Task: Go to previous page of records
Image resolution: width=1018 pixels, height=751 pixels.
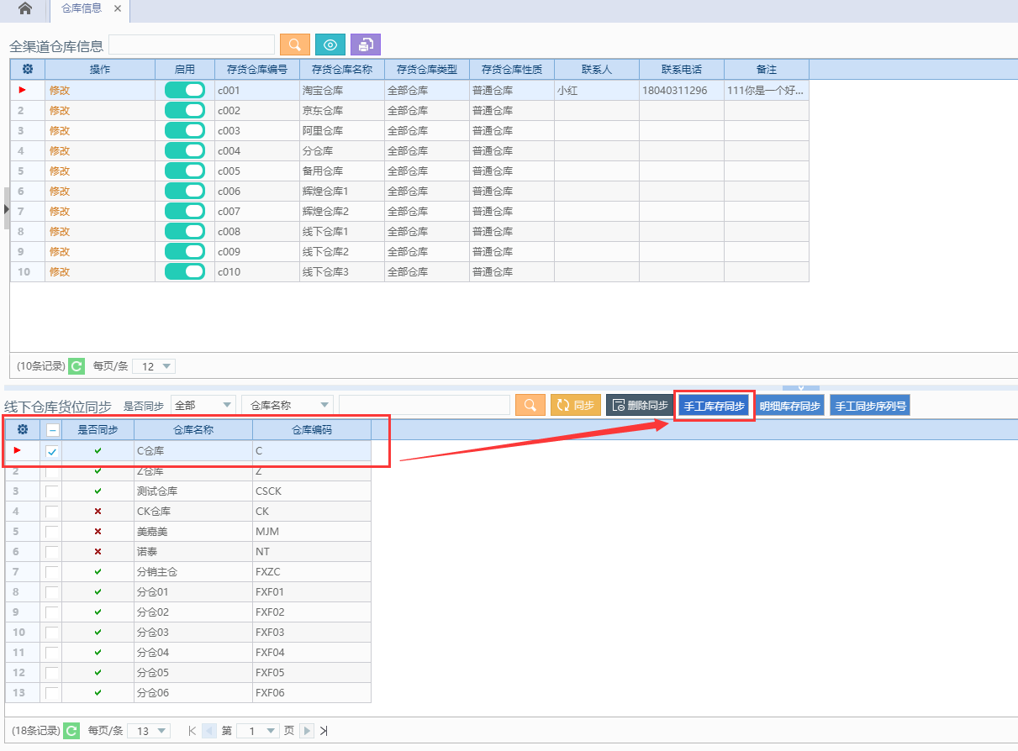Action: pos(209,731)
